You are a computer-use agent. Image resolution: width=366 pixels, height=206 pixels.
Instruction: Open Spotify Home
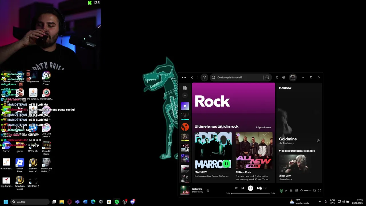point(204,78)
